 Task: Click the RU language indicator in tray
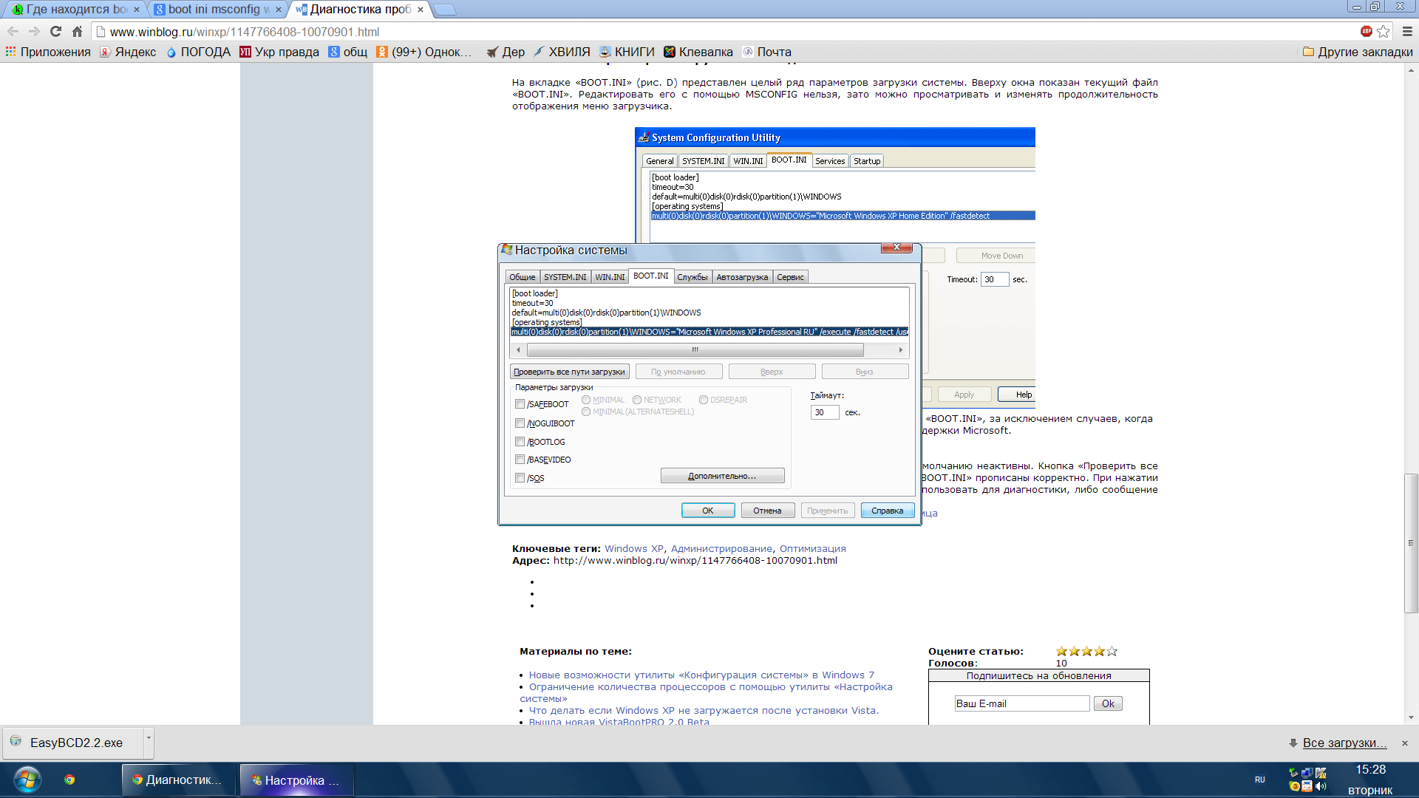click(x=1259, y=780)
